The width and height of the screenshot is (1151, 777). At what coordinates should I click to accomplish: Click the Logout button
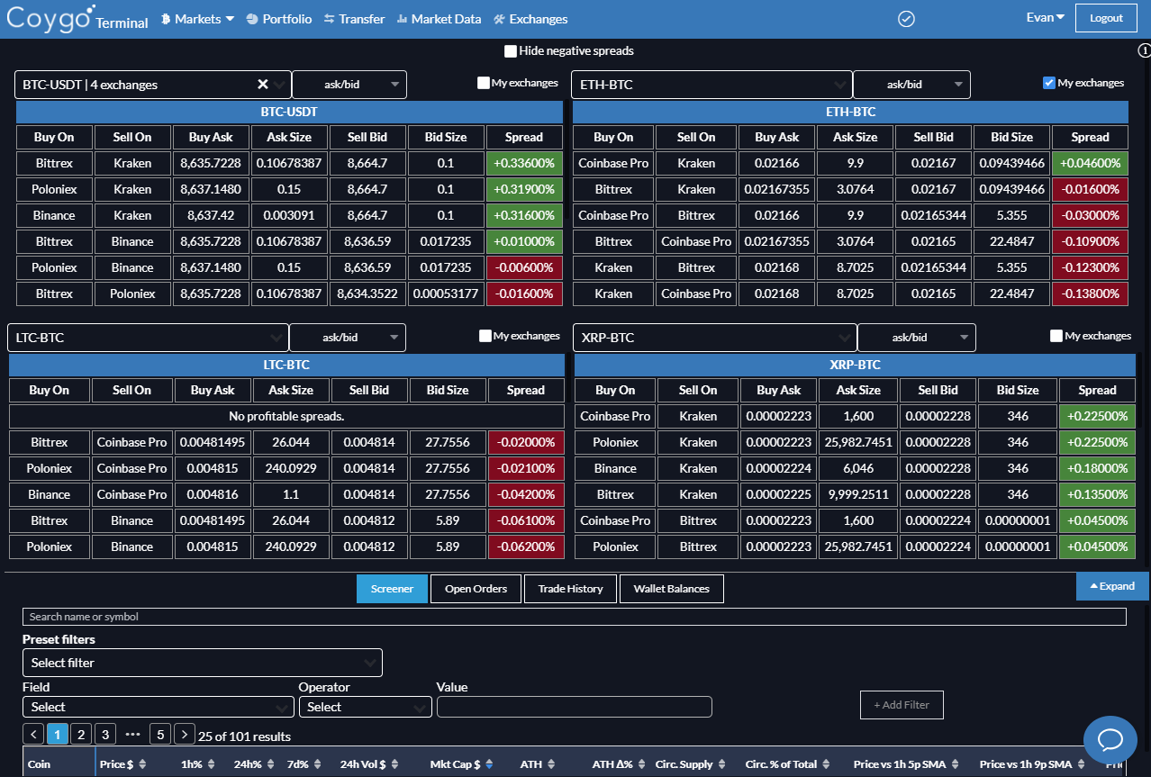(x=1106, y=18)
